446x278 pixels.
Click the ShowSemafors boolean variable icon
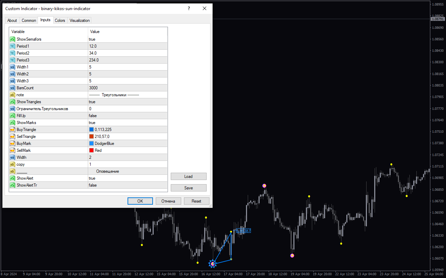click(12, 39)
